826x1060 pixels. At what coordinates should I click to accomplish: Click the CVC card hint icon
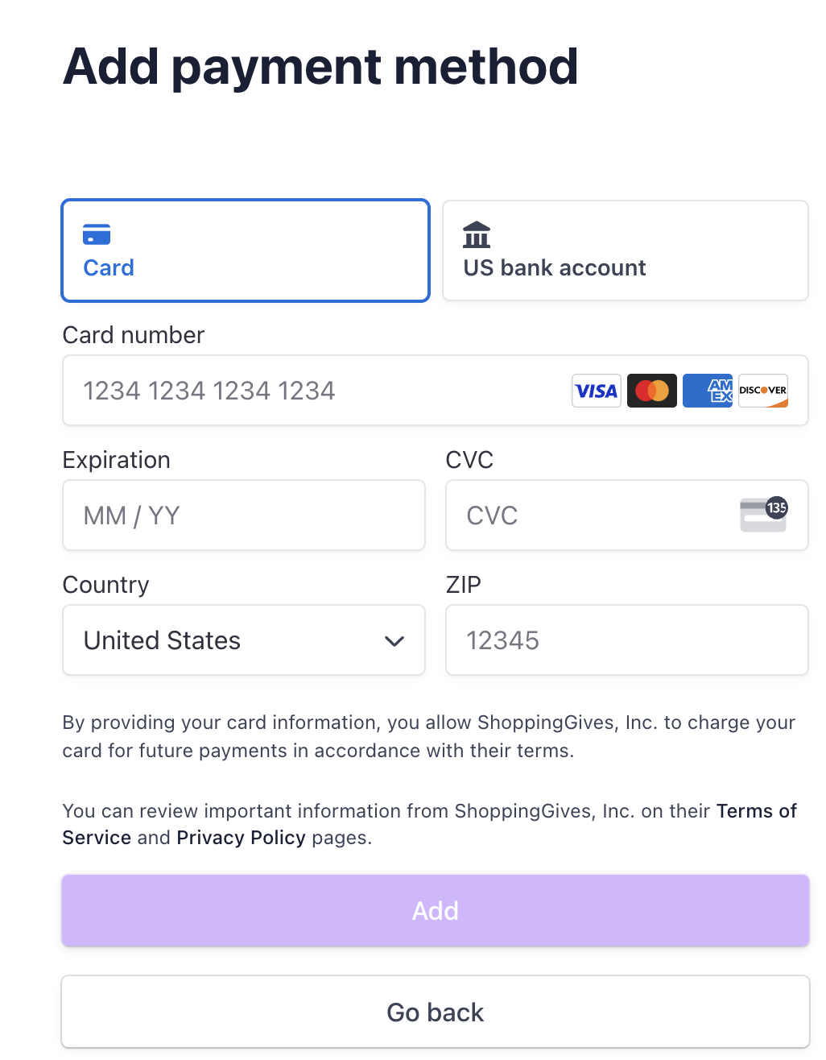tap(763, 514)
